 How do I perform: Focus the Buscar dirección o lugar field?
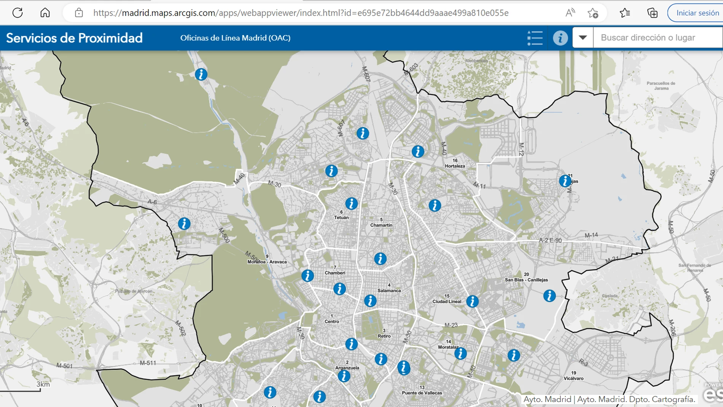[658, 38]
